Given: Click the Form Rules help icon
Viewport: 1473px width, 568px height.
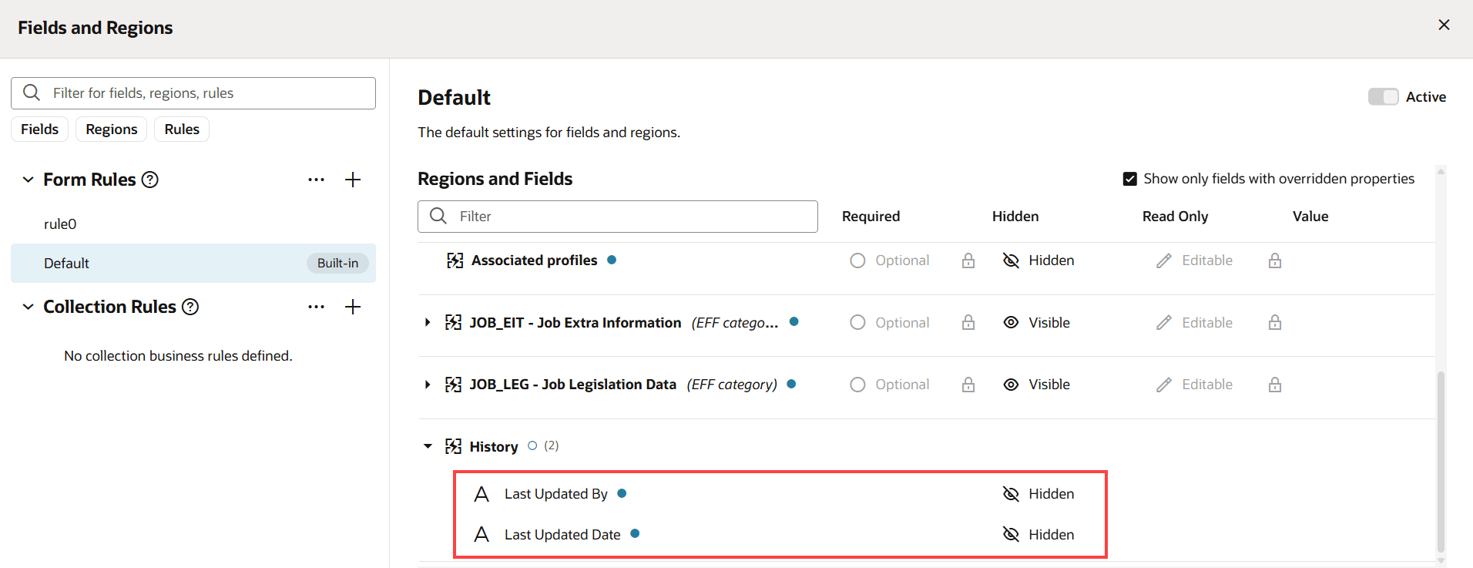Looking at the screenshot, I should (150, 180).
